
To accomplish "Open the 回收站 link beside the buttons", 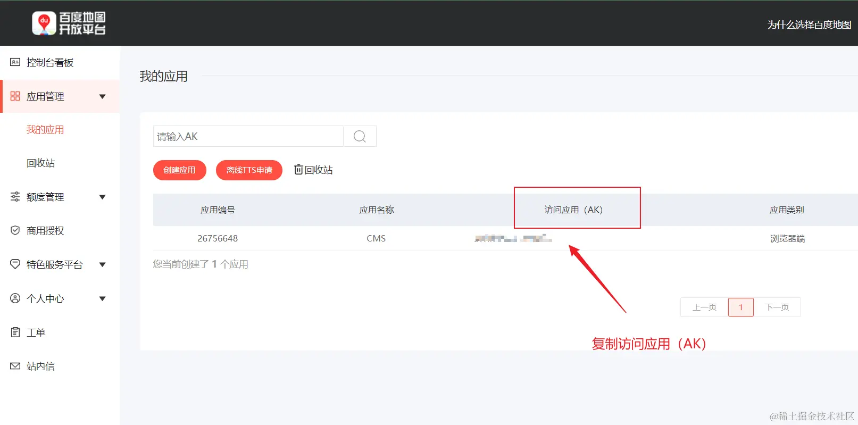I will click(319, 170).
